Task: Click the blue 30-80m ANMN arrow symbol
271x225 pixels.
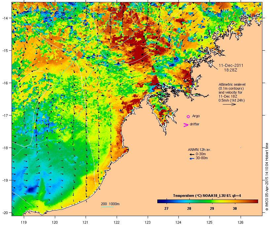Action: 192,158
